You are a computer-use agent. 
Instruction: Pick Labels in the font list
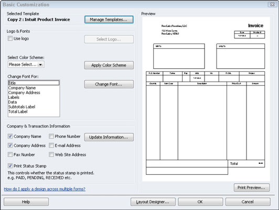[14, 98]
